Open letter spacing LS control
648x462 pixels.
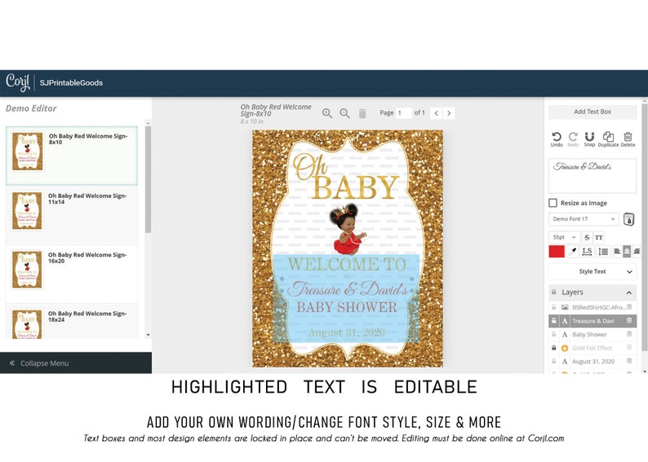587,251
